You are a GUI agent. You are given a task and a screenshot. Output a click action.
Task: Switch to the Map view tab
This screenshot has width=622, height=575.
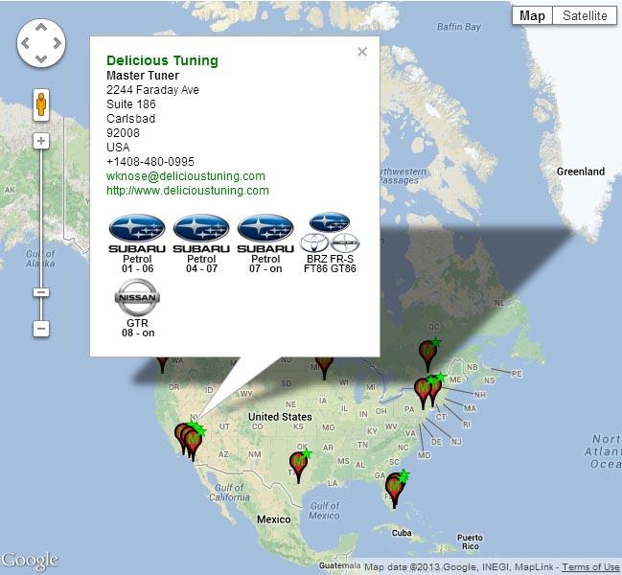tap(532, 16)
